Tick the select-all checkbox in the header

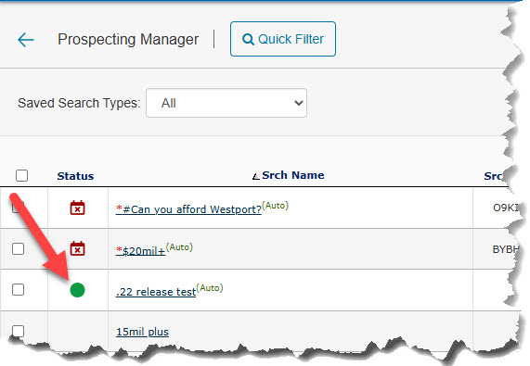click(x=21, y=175)
